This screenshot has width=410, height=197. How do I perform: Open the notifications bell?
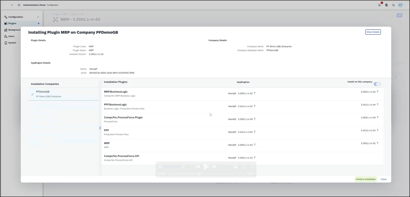pyautogui.click(x=380, y=5)
